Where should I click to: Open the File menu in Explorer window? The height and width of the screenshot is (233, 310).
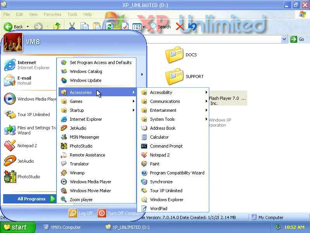pos(7,14)
